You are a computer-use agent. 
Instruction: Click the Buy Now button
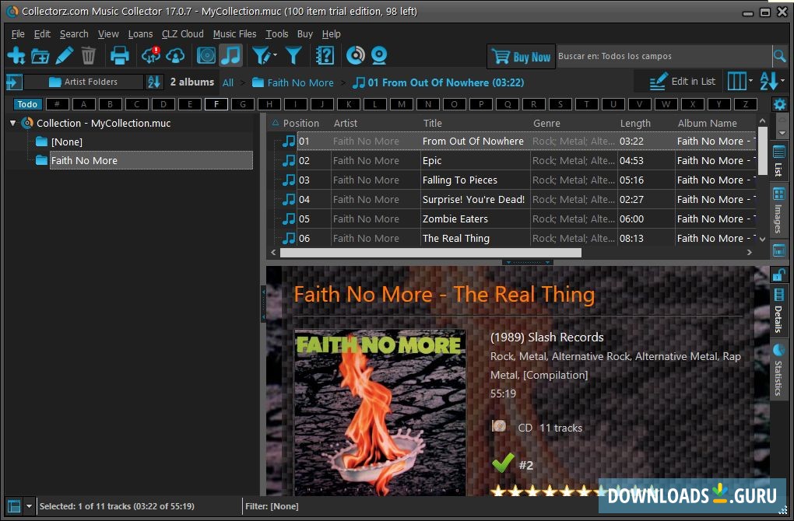point(521,57)
